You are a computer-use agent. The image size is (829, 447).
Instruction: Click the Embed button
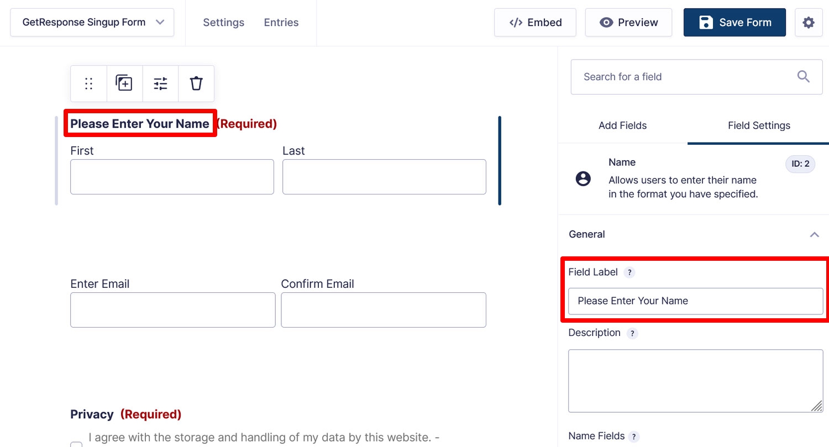tap(535, 23)
